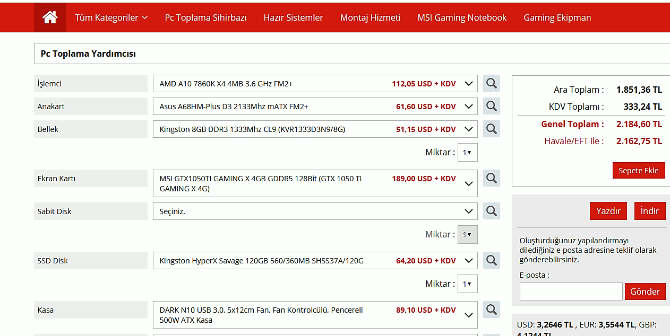
Task: Open MSI Gaming Notebook page
Action: point(462,17)
